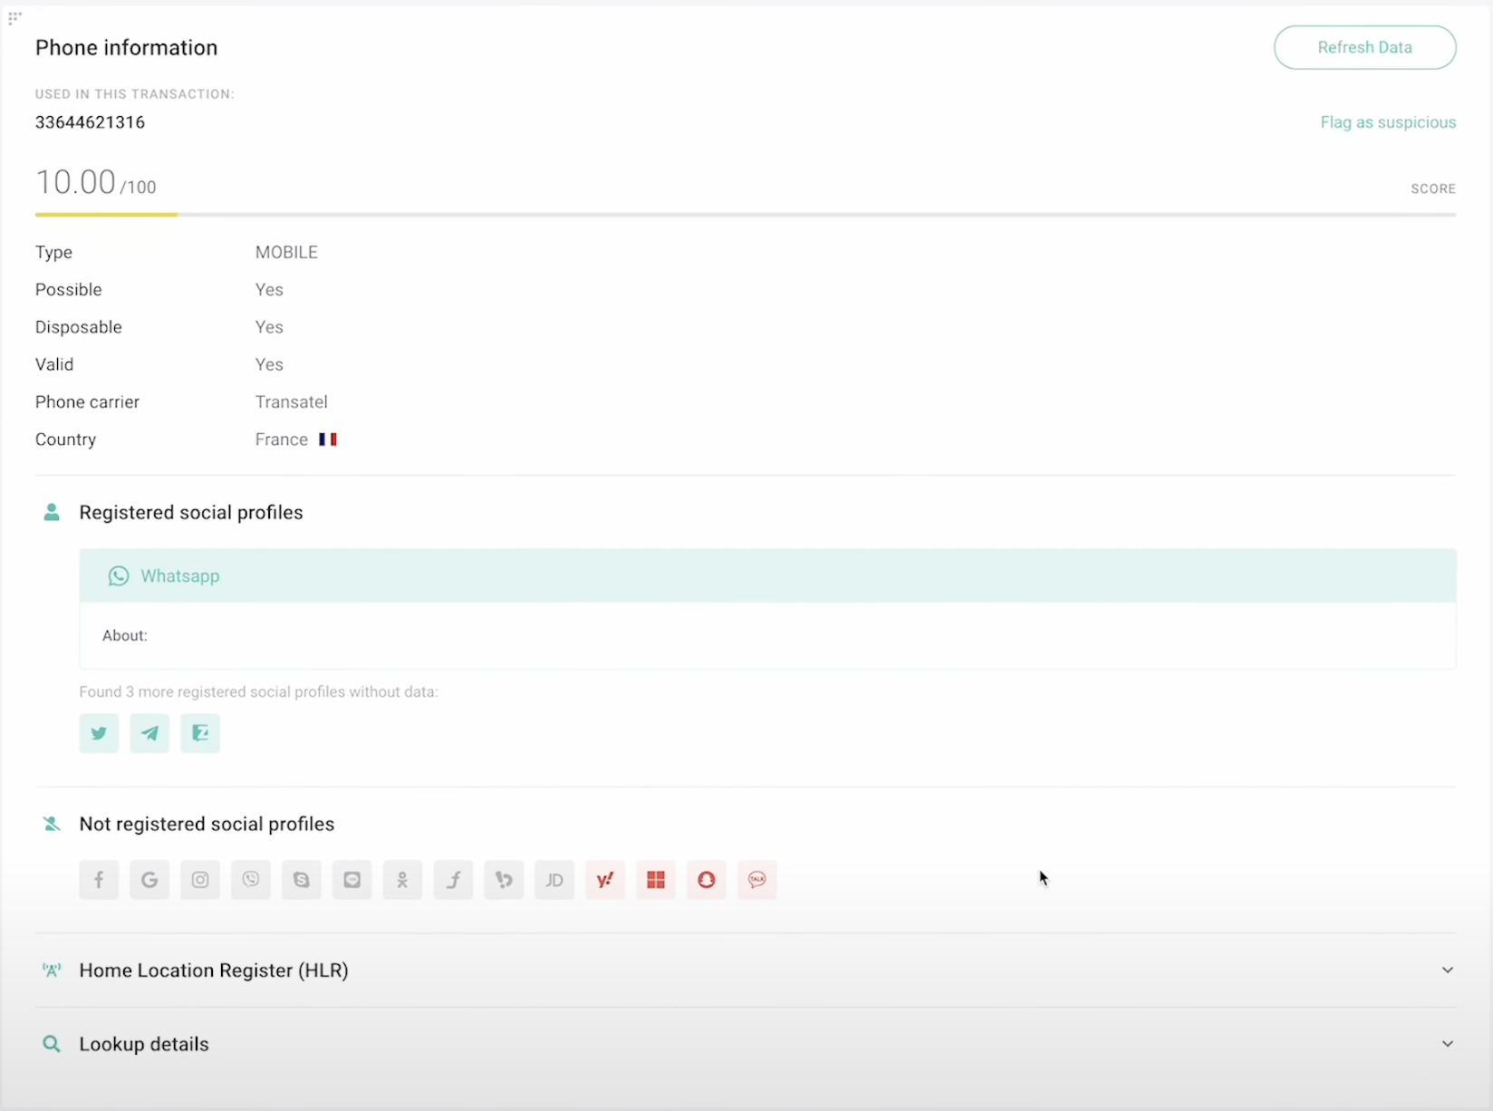Click the Zalo registered profile icon
Image resolution: width=1493 pixels, height=1111 pixels.
(x=200, y=733)
